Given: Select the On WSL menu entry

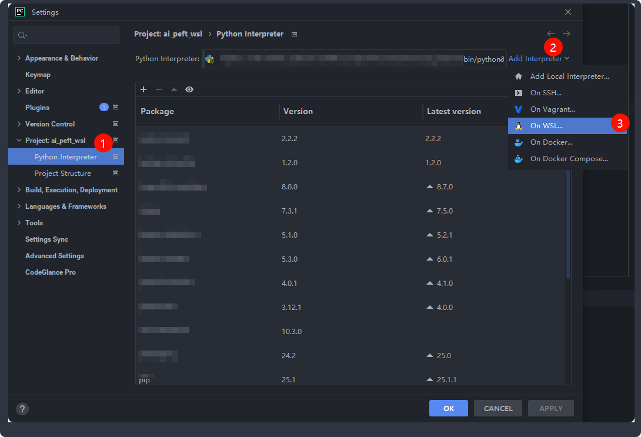Looking at the screenshot, I should pos(567,126).
